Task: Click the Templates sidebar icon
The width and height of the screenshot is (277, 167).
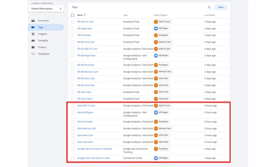Action: [x=33, y=54]
